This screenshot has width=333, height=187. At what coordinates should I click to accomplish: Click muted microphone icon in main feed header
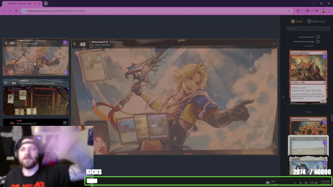[x=75, y=44]
